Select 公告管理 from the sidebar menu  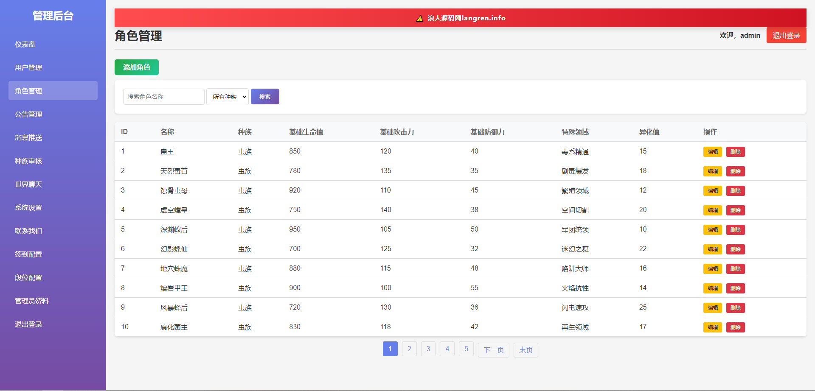pyautogui.click(x=28, y=114)
